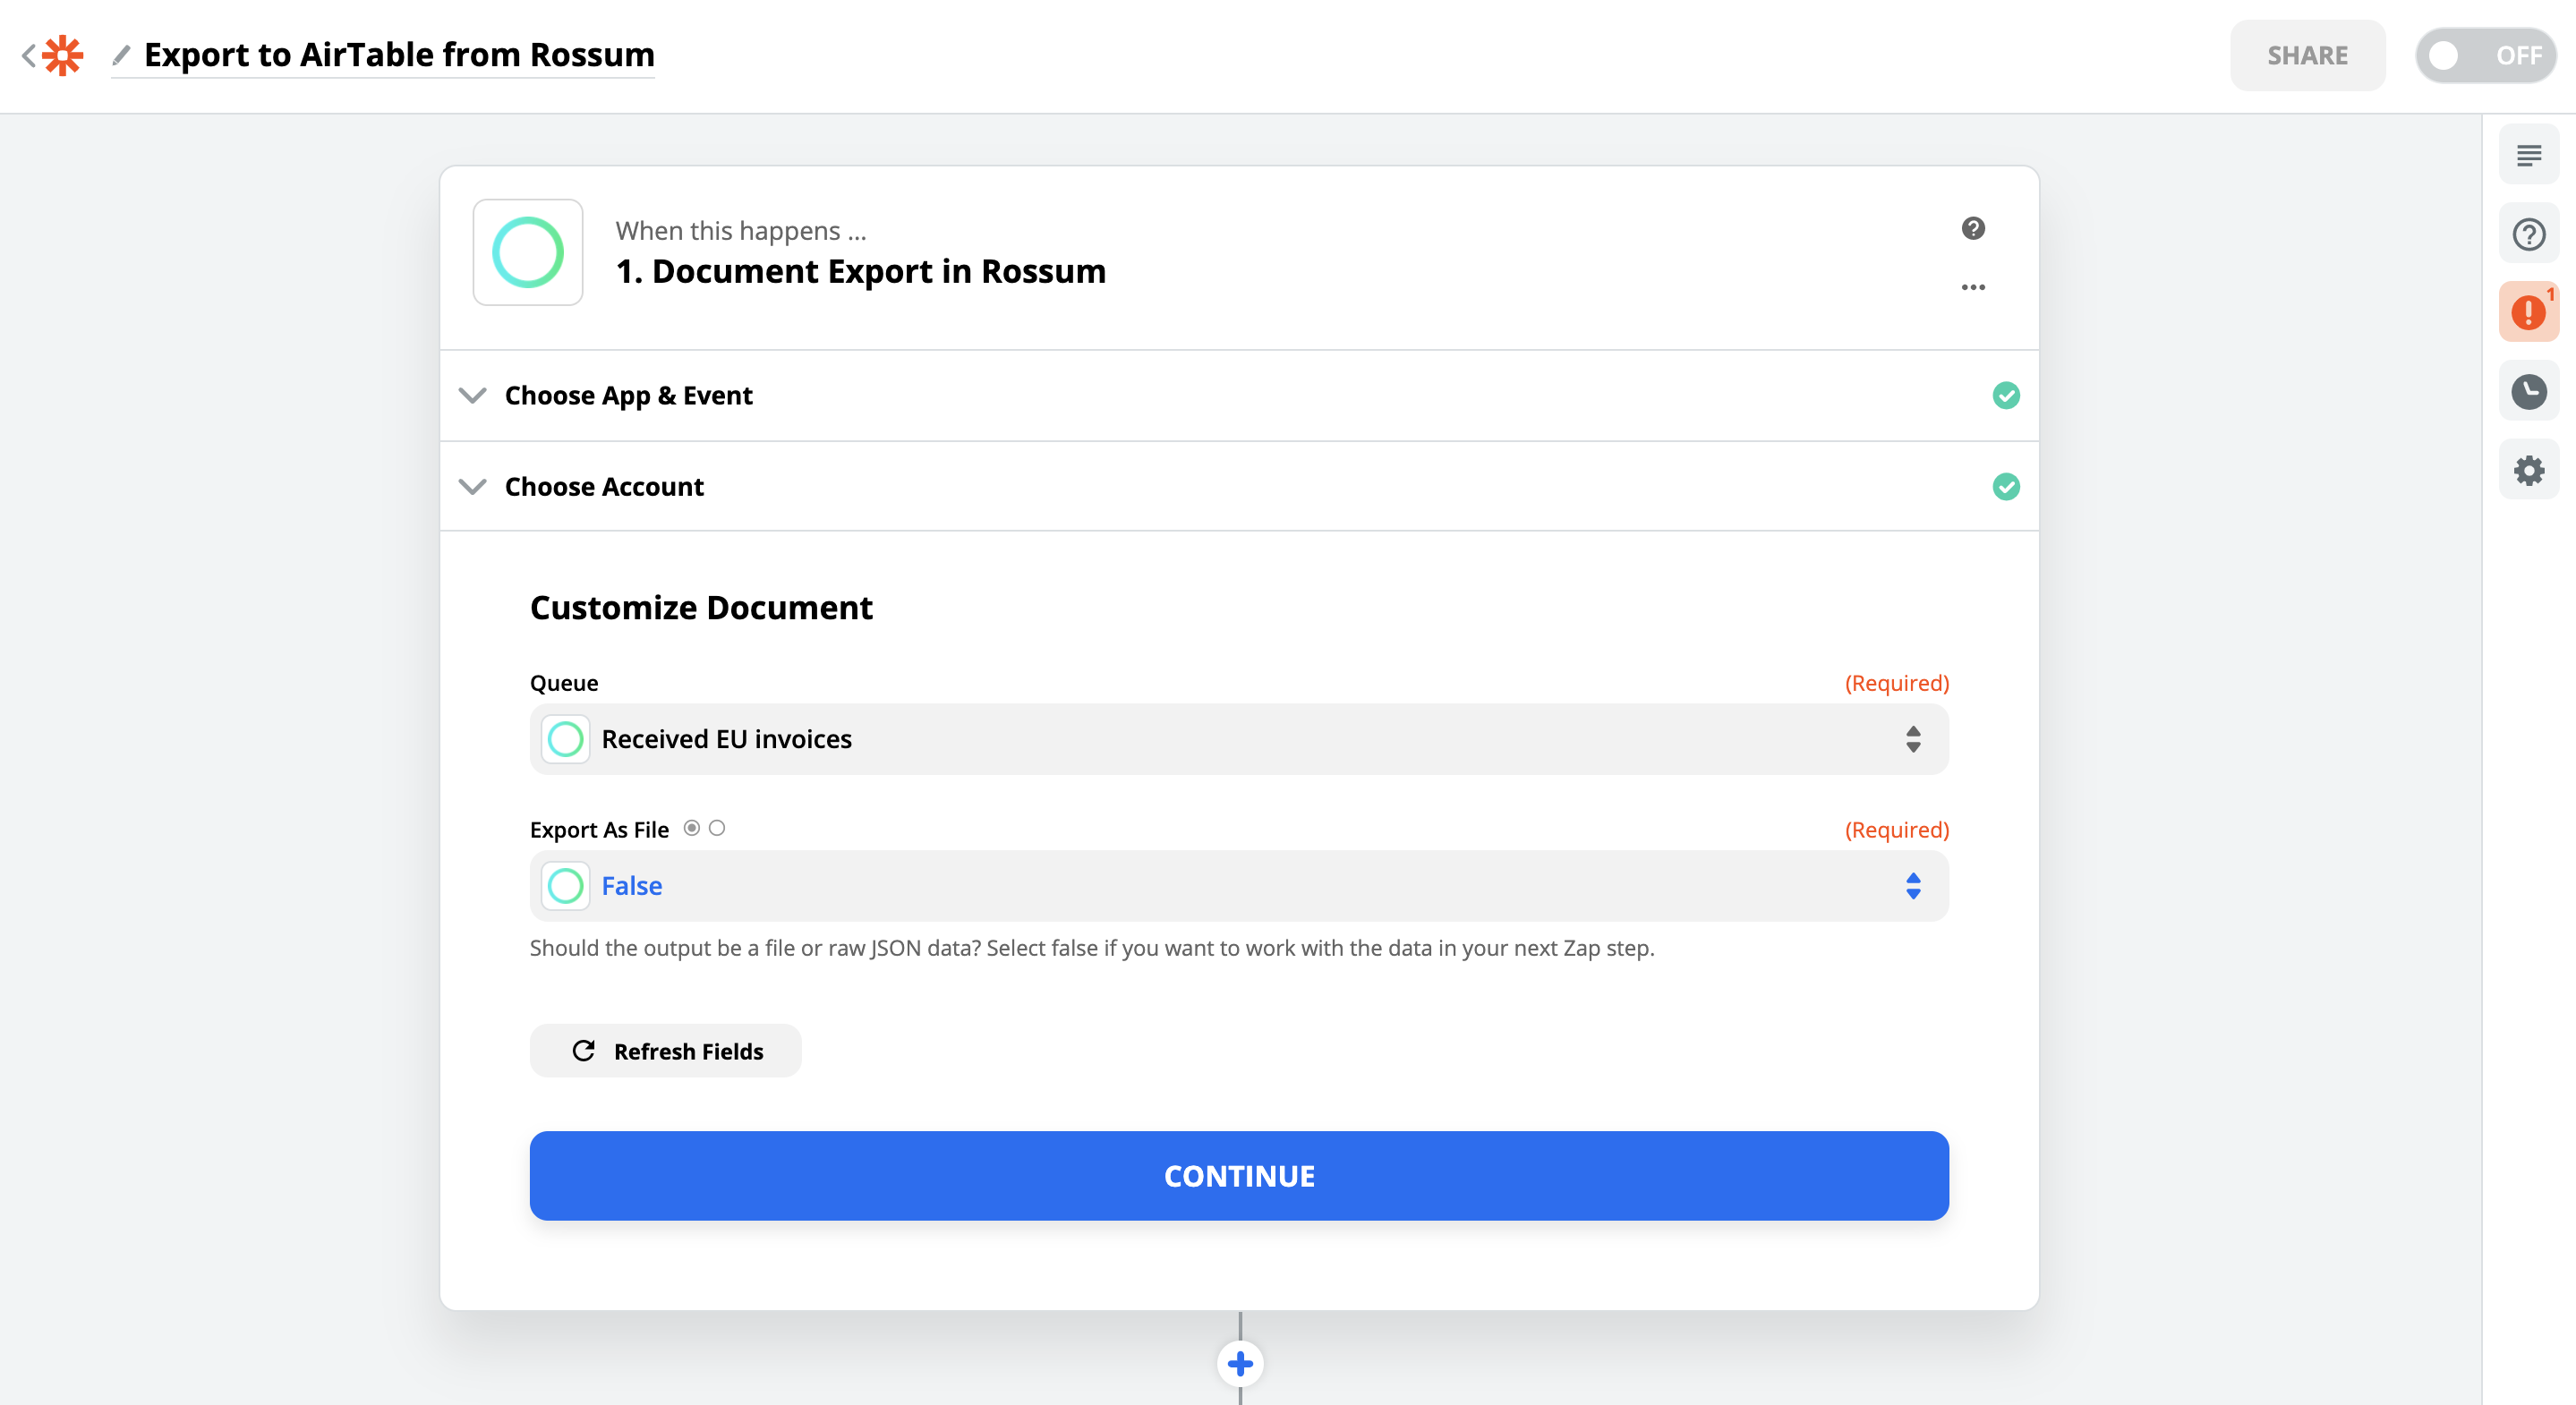Click the Refresh Fields button
2576x1405 pixels.
[x=665, y=1051]
